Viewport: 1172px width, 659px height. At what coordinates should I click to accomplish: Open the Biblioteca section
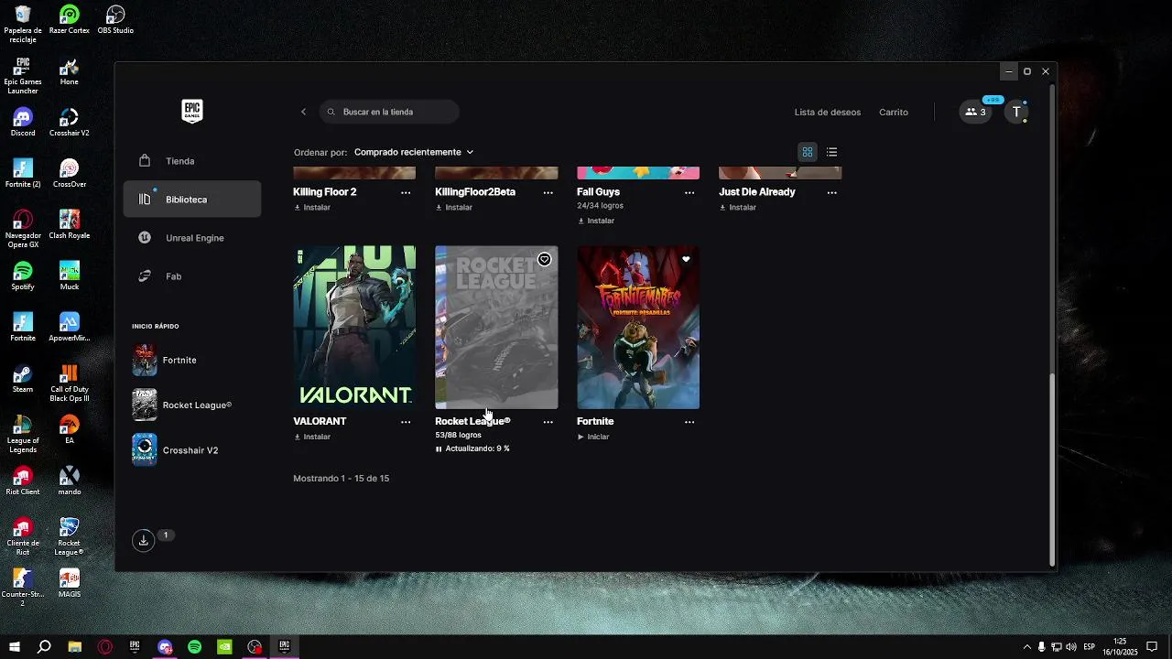192,200
